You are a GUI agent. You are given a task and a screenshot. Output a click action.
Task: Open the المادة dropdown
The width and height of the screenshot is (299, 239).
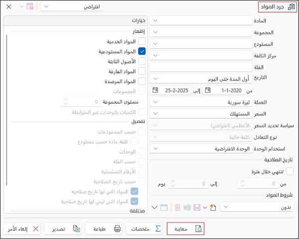coord(201,20)
